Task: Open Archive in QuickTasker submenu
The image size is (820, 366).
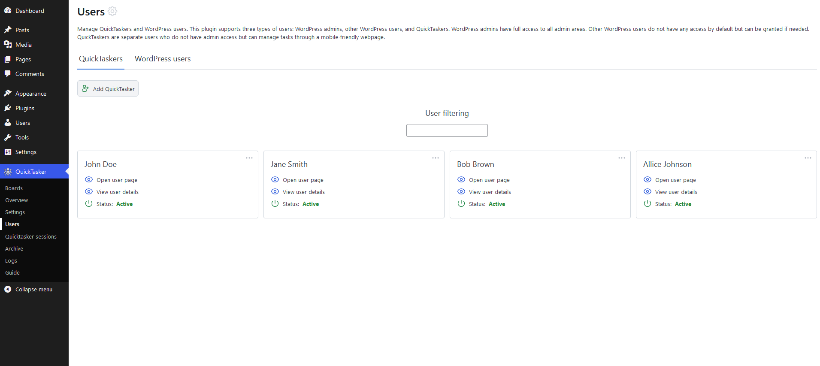Action: [14, 248]
